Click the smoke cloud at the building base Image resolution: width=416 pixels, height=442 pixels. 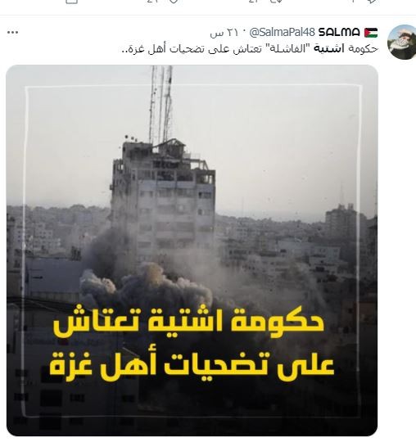[147, 285]
